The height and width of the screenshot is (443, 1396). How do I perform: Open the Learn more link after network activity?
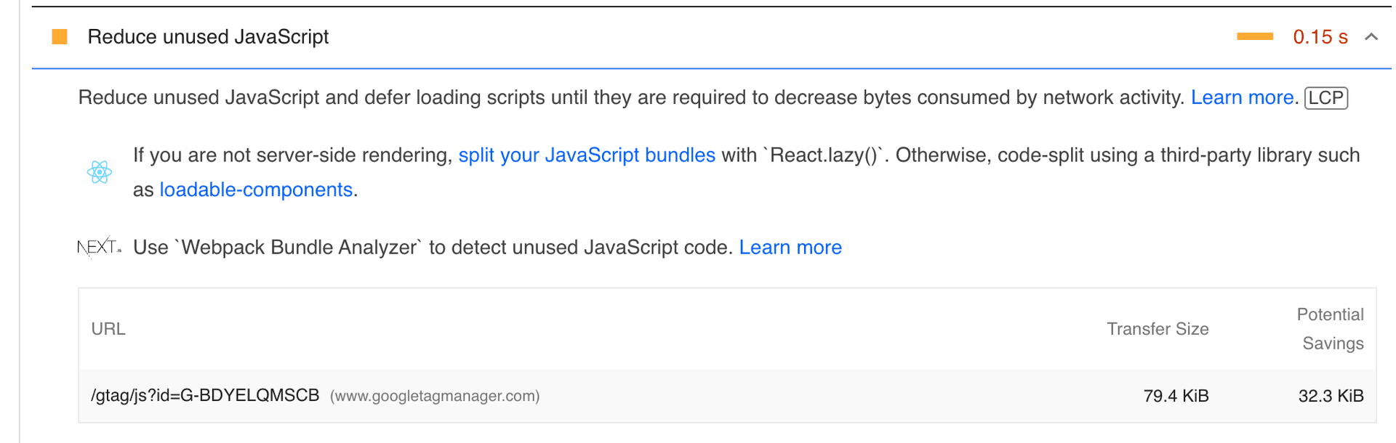coord(1242,97)
